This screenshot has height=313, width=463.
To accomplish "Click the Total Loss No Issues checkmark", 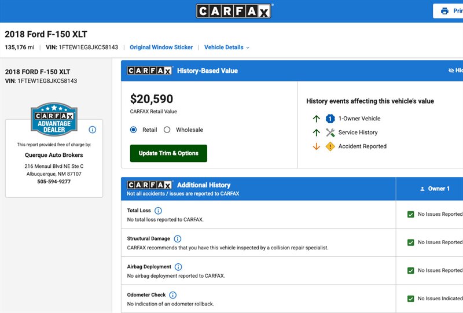I will click(x=411, y=215).
